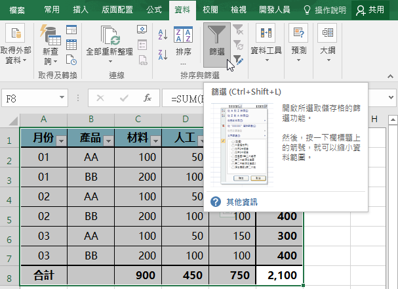Click the advanced filter pencil icon

click(x=238, y=60)
